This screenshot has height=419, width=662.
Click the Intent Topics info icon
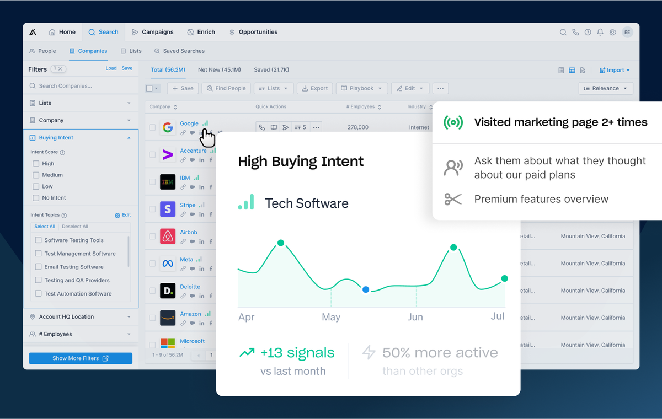point(65,216)
